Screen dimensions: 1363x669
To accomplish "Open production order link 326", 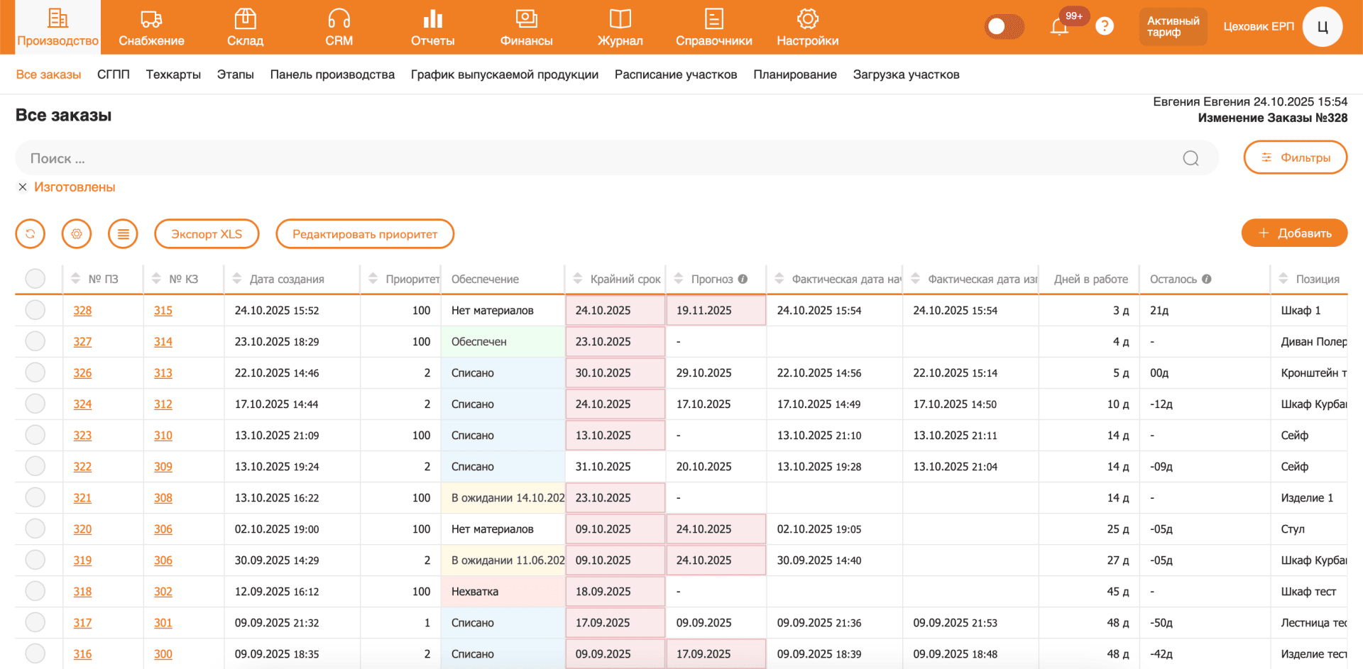I will [82, 373].
